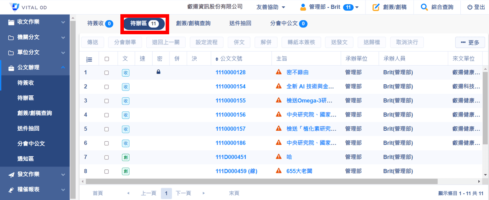
Task: Open the 友善協助 dropdown
Action: point(271,7)
